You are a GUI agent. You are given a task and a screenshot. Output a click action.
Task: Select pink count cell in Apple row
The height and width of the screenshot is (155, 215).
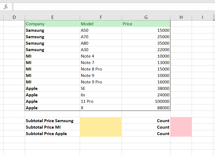pos(181,133)
